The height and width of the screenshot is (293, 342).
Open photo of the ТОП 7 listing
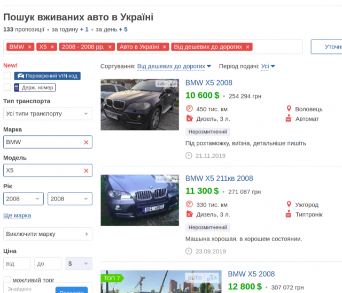[161, 282]
